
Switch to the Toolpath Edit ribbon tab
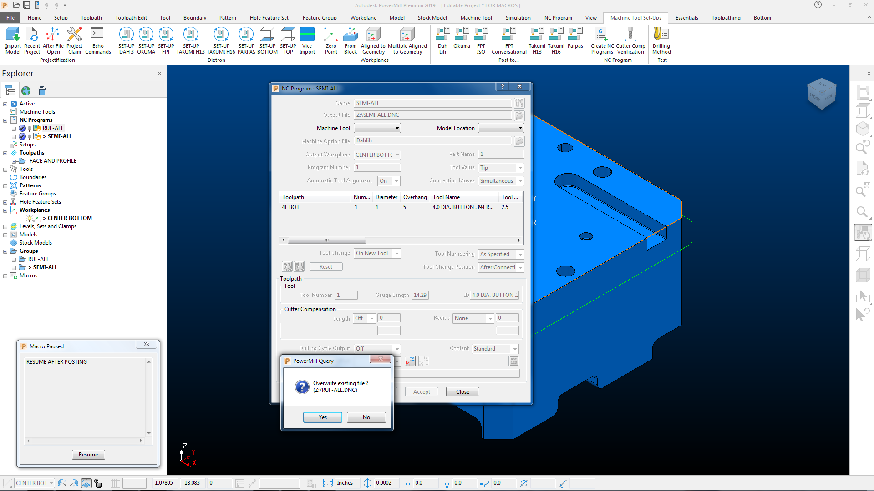(131, 18)
